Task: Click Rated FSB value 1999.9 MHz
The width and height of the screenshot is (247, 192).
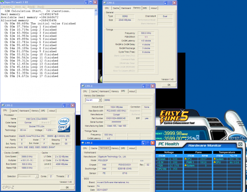Action: pyautogui.click(x=27, y=168)
